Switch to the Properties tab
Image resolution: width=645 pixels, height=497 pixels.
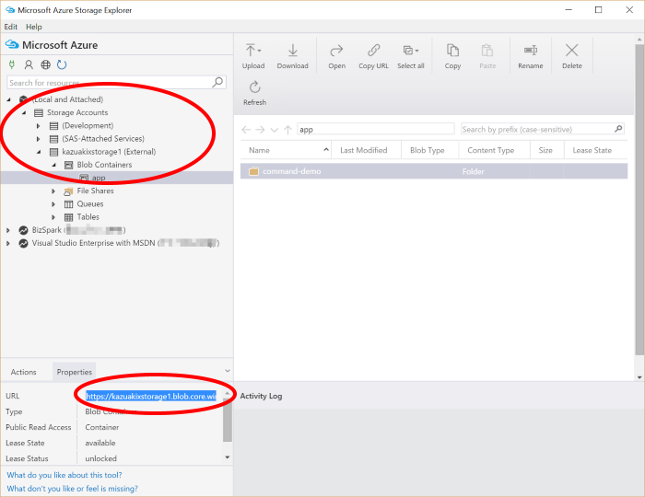pos(74,372)
